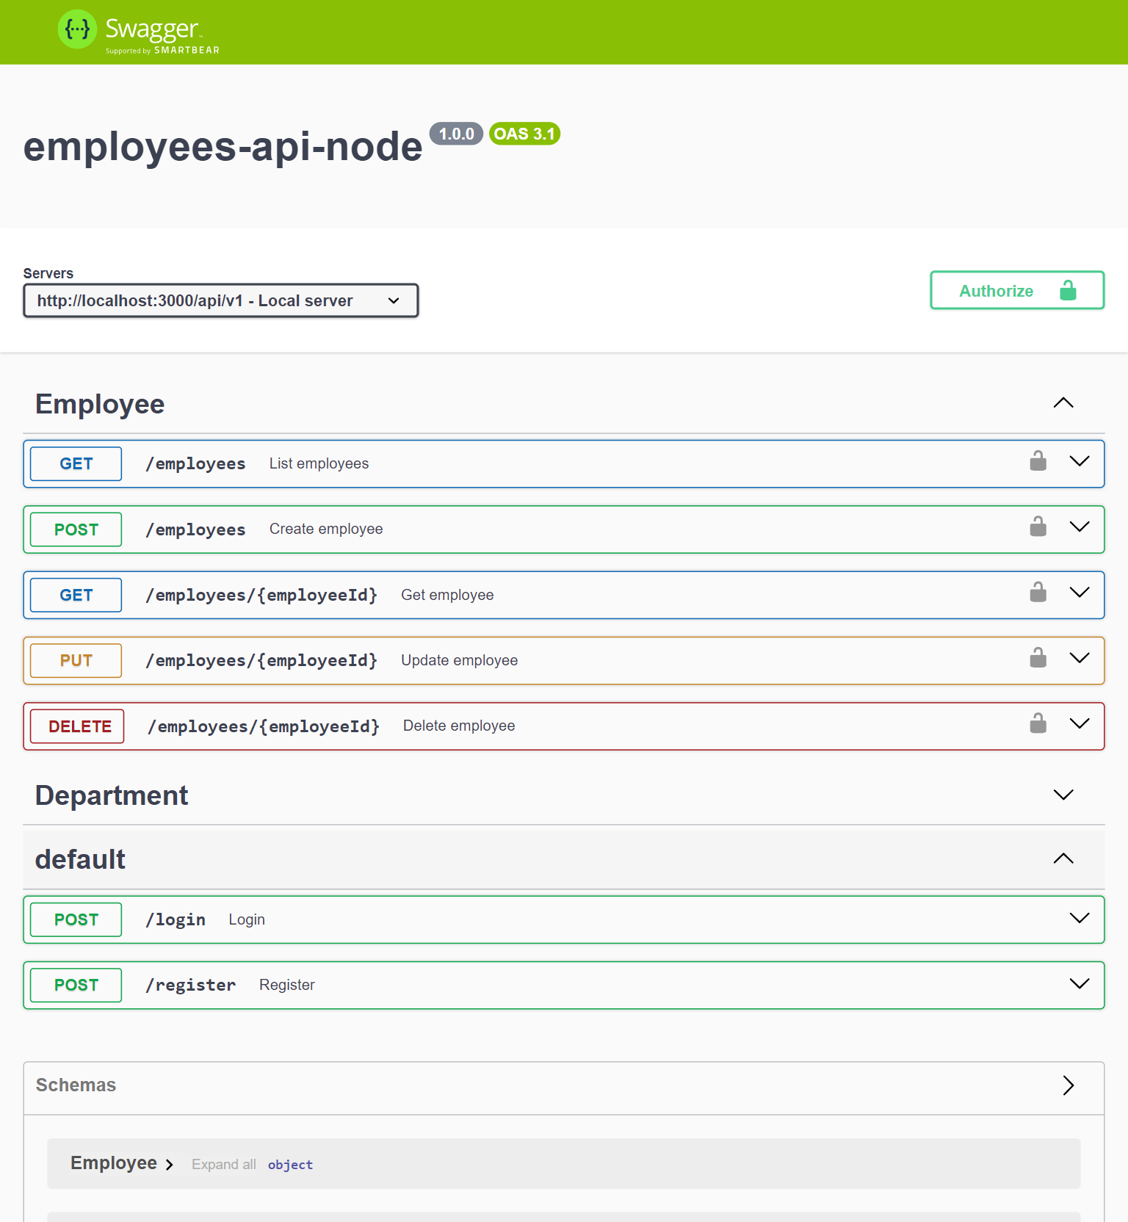Click the /register path text
This screenshot has height=1222, width=1128.
click(191, 985)
